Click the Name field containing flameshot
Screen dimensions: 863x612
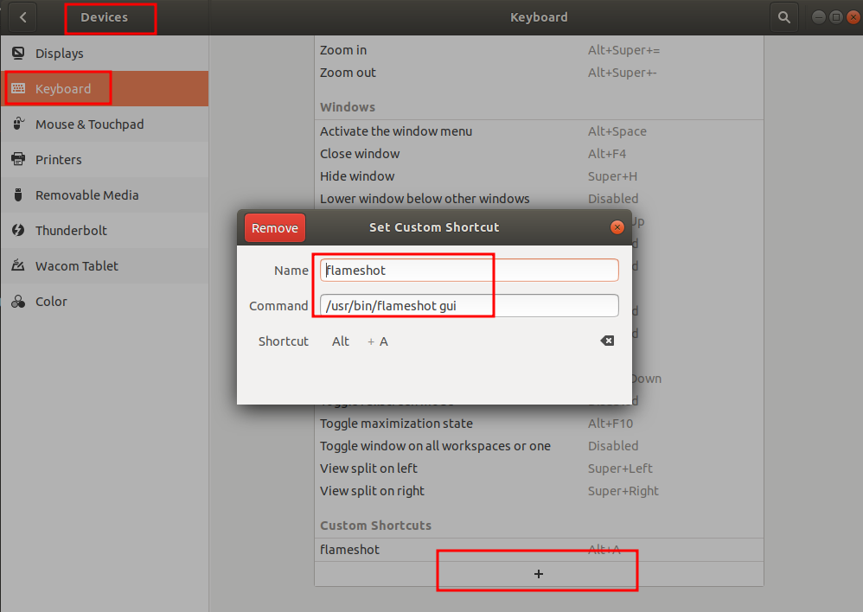[x=469, y=271]
